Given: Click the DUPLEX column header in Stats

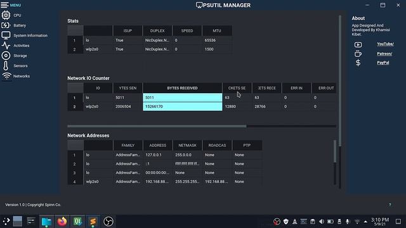Looking at the screenshot, I should coord(157,30).
